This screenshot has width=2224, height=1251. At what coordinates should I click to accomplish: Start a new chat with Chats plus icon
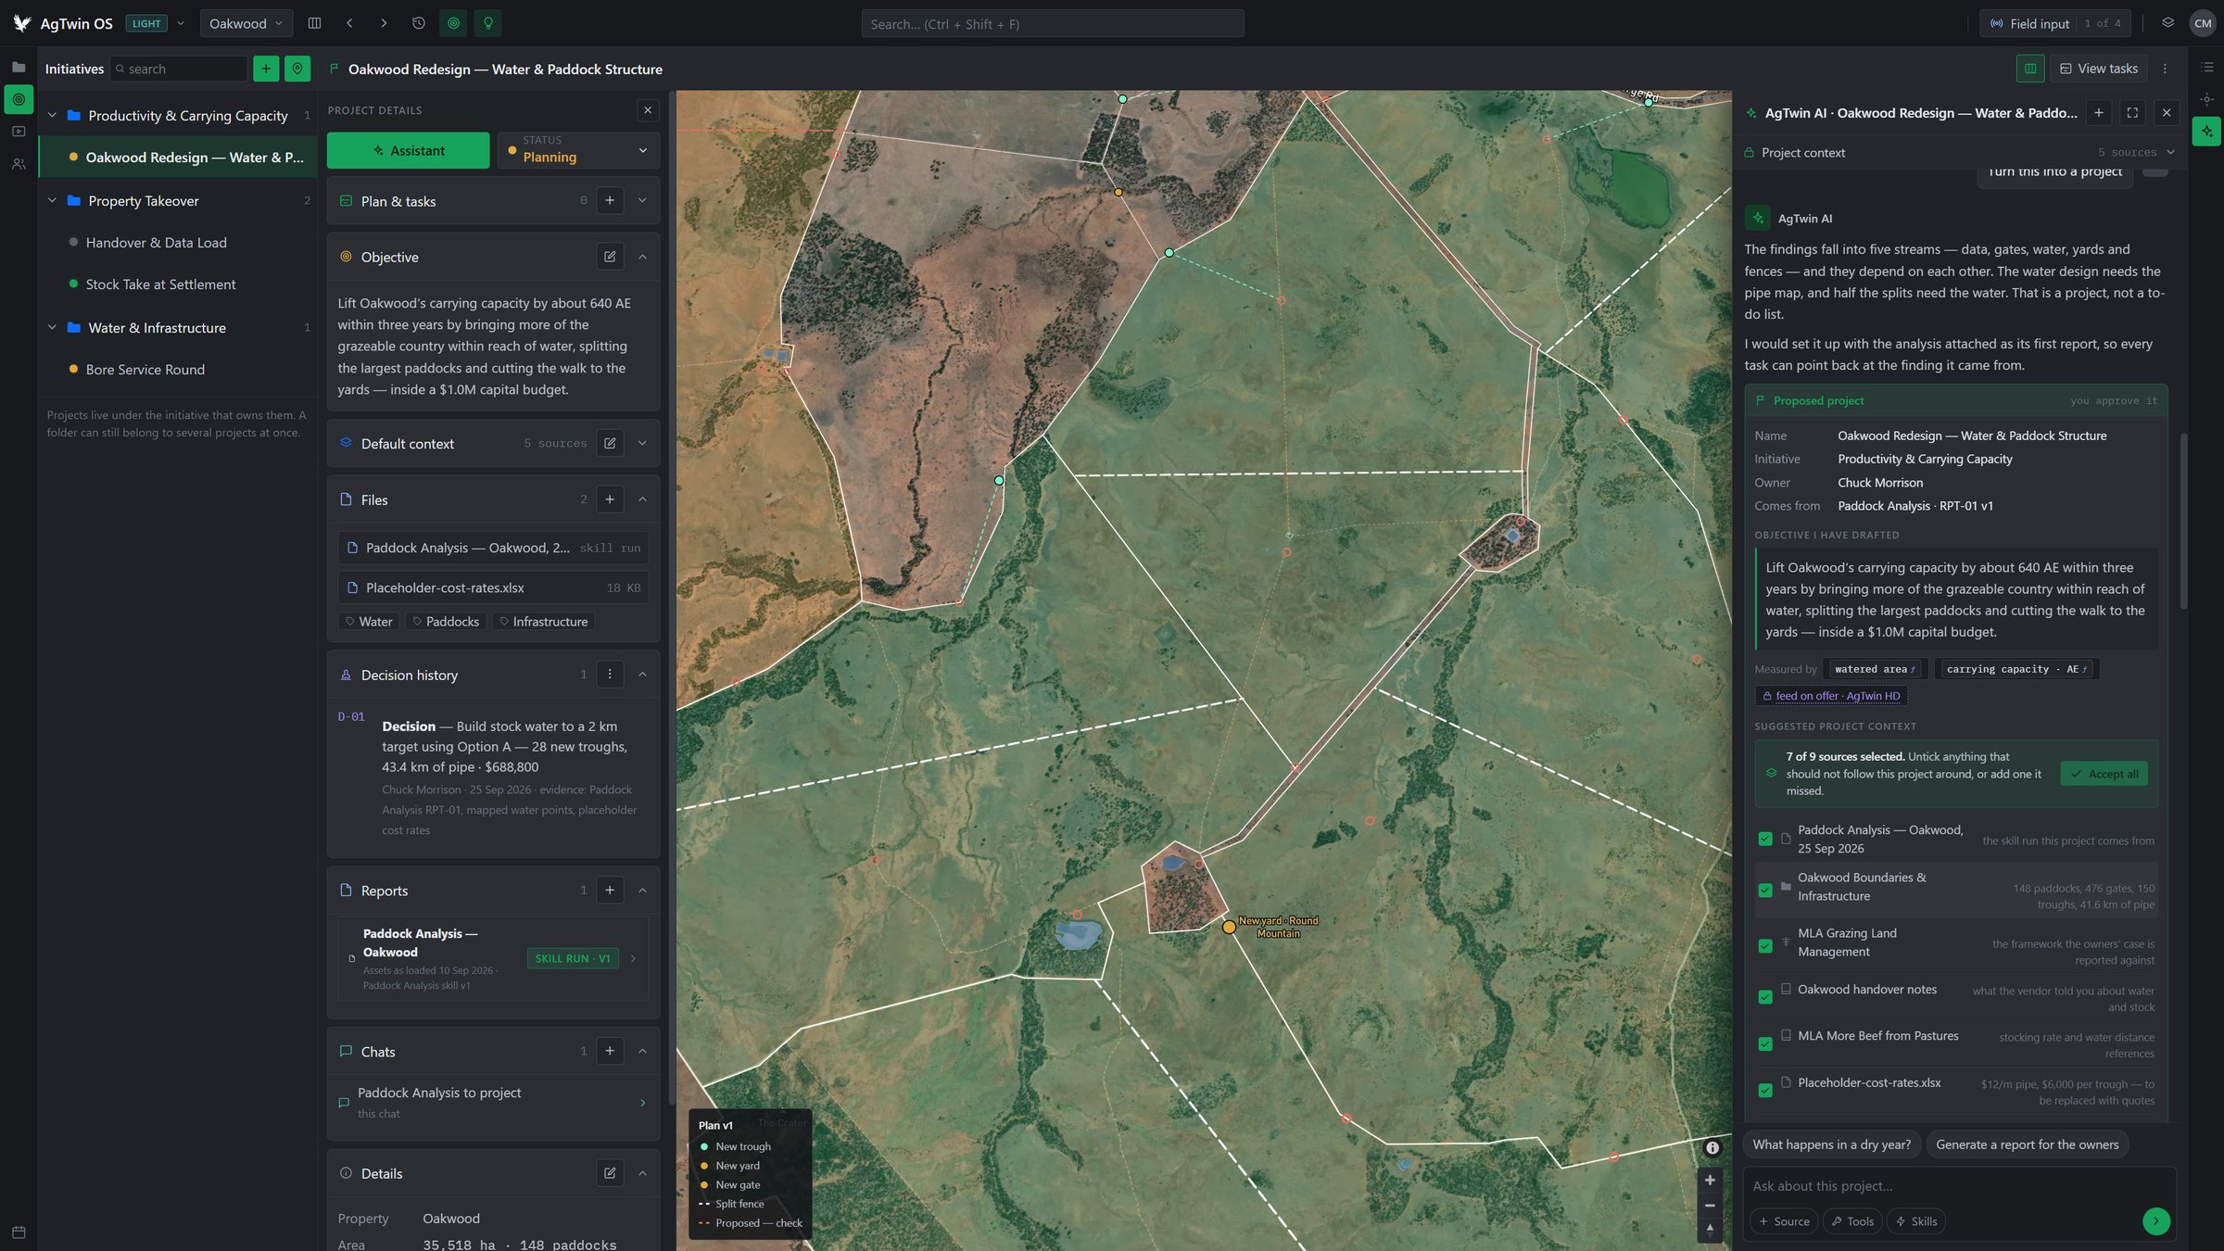[610, 1051]
